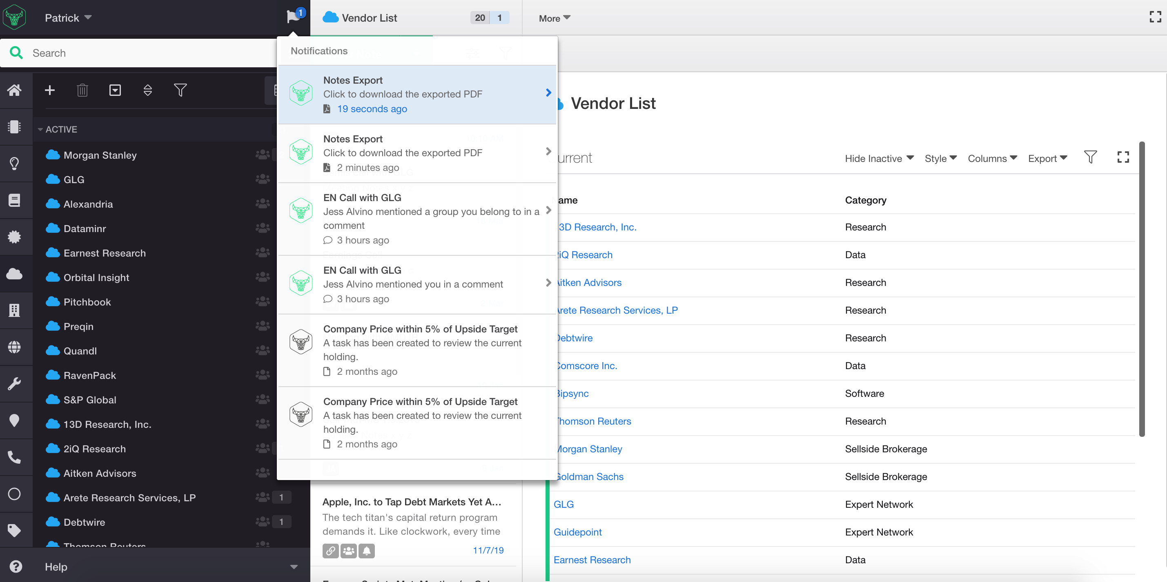Open the Export dropdown
The height and width of the screenshot is (582, 1167).
point(1047,158)
